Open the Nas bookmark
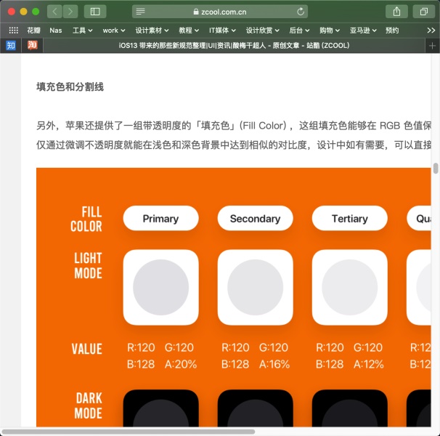Viewport: 440px width, 436px height. (x=56, y=31)
